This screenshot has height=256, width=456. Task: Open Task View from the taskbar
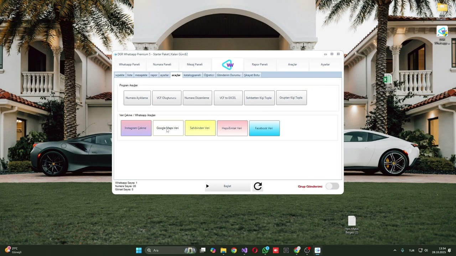pos(203,250)
